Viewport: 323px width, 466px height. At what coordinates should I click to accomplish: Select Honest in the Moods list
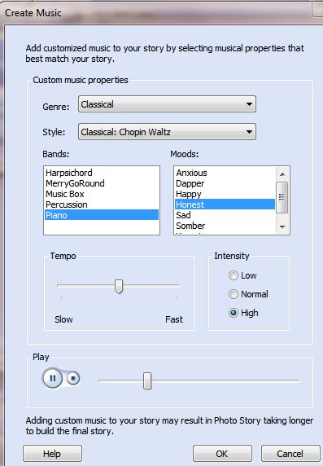pos(225,204)
